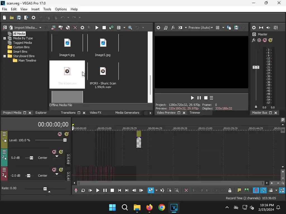Screen dimensions: 286x214
Task: Adjust track 3 volume slider
Action: (x=29, y=176)
